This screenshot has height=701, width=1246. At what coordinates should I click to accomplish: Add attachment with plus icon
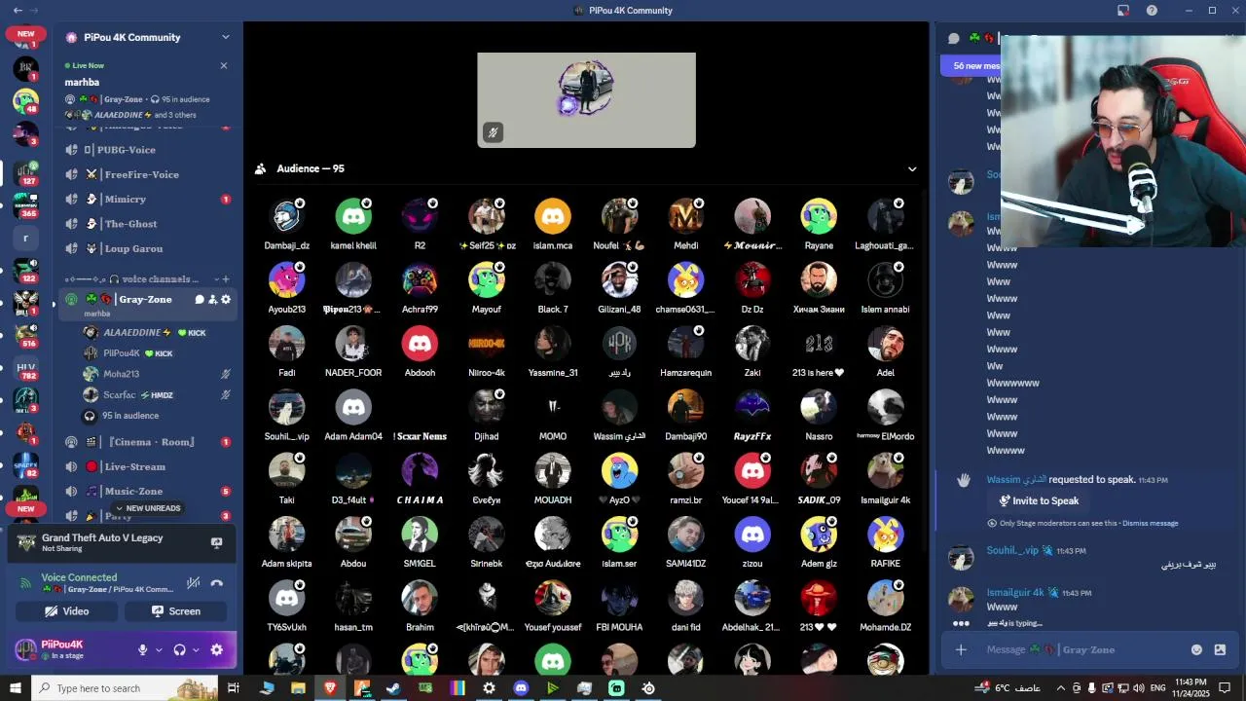pos(961,649)
